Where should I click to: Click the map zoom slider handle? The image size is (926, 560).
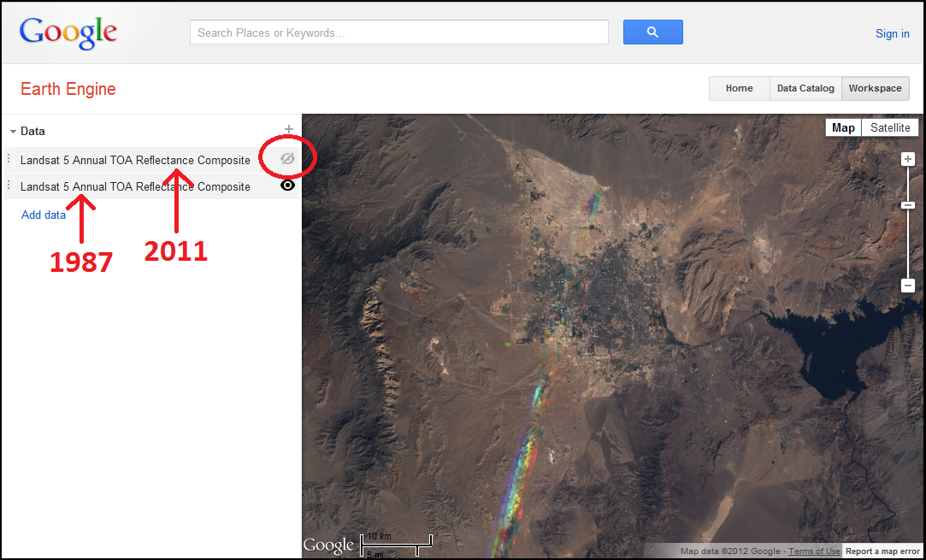click(x=908, y=205)
